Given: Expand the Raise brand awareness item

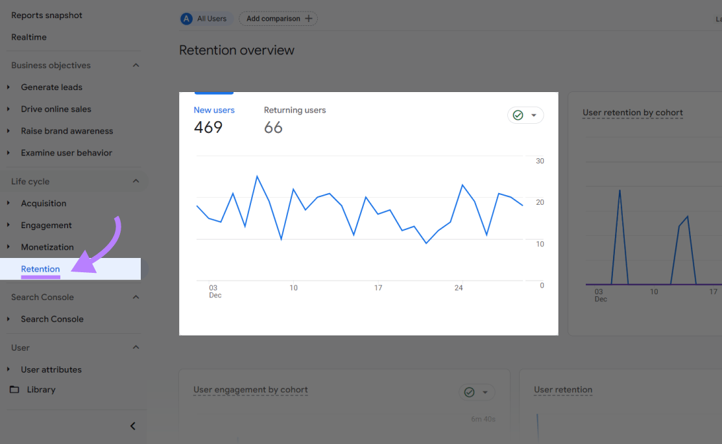Looking at the screenshot, I should (x=8, y=131).
